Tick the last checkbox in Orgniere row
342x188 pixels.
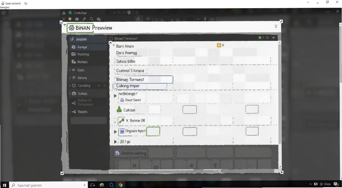point(252,131)
